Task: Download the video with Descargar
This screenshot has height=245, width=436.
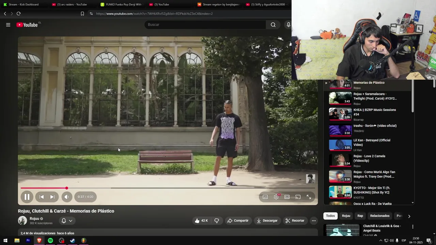Action: 267,220
